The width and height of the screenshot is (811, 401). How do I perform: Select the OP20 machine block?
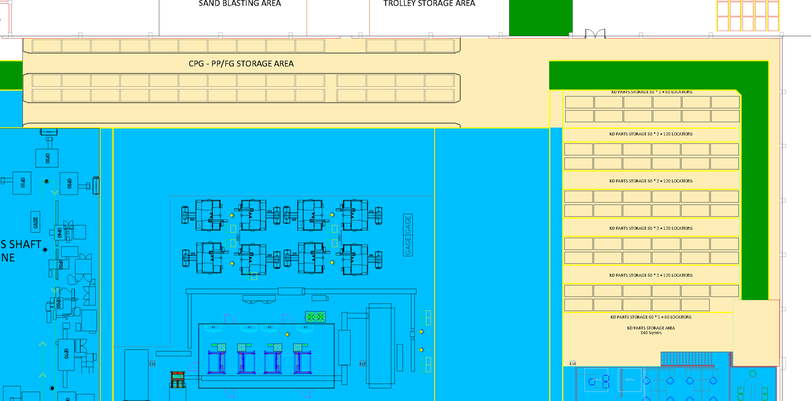click(x=47, y=158)
